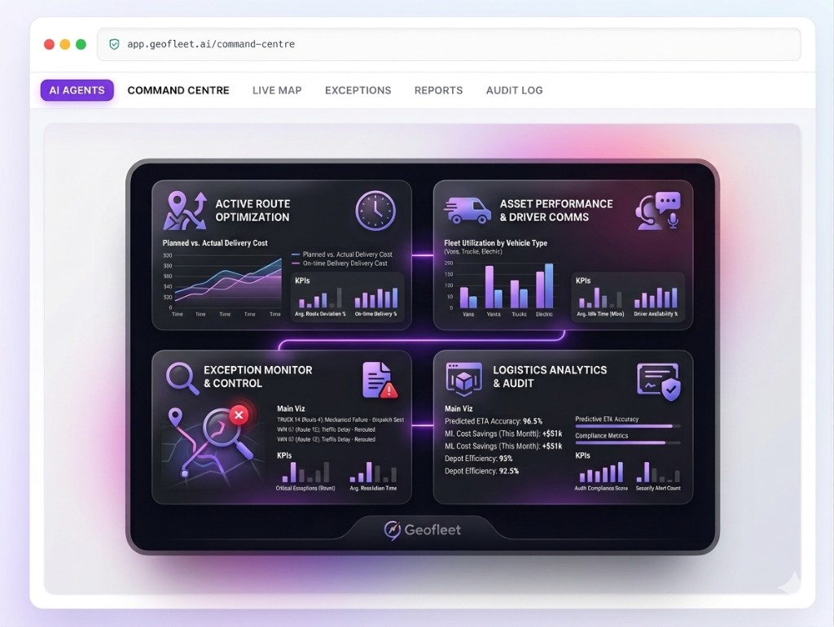Click the certificate shield checkmark icon

pos(658,381)
